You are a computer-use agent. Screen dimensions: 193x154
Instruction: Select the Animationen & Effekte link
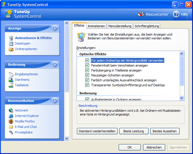click(x=33, y=38)
